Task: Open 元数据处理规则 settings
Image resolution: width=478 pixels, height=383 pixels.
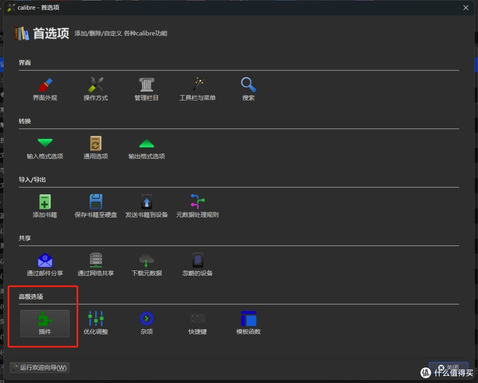Action: pyautogui.click(x=197, y=206)
